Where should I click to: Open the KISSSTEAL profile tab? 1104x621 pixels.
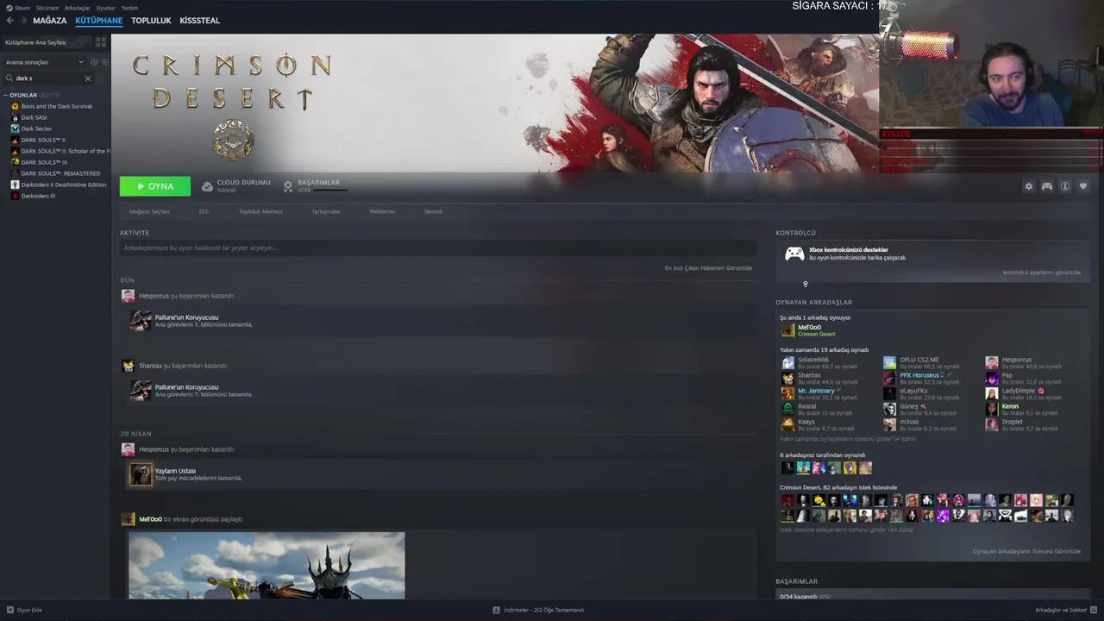[x=199, y=21]
